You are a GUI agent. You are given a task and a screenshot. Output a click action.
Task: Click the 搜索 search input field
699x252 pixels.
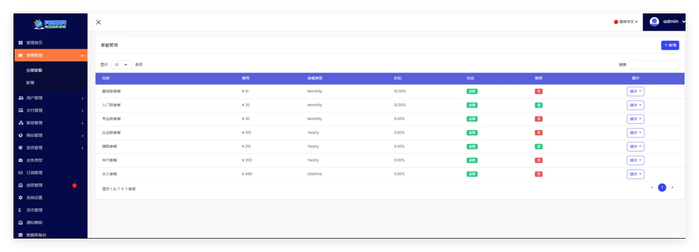[x=654, y=65]
